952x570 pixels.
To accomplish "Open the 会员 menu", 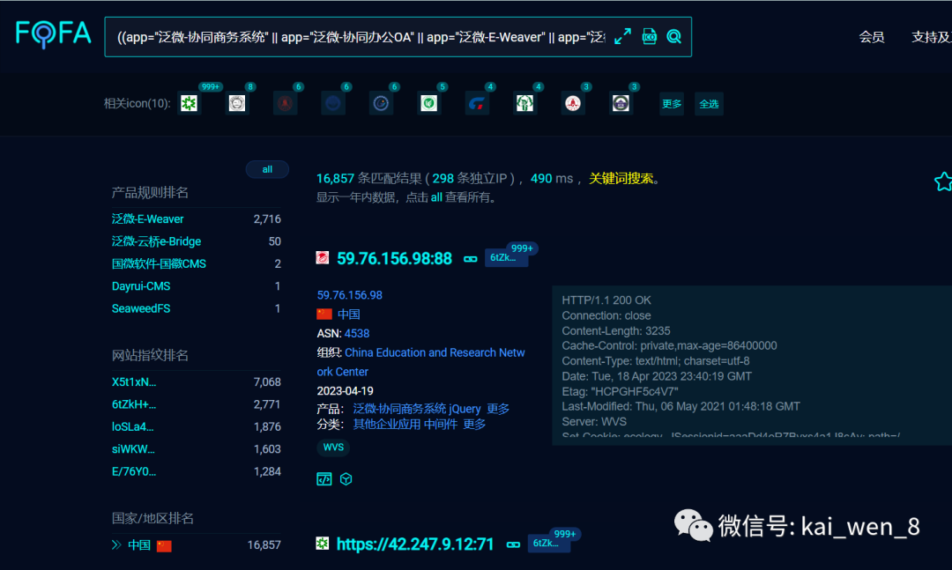I will [x=871, y=37].
